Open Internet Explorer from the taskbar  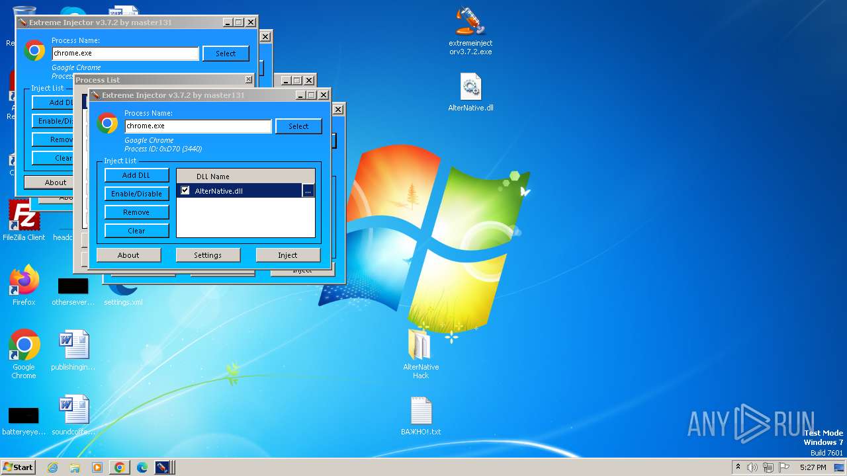pyautogui.click(x=53, y=467)
